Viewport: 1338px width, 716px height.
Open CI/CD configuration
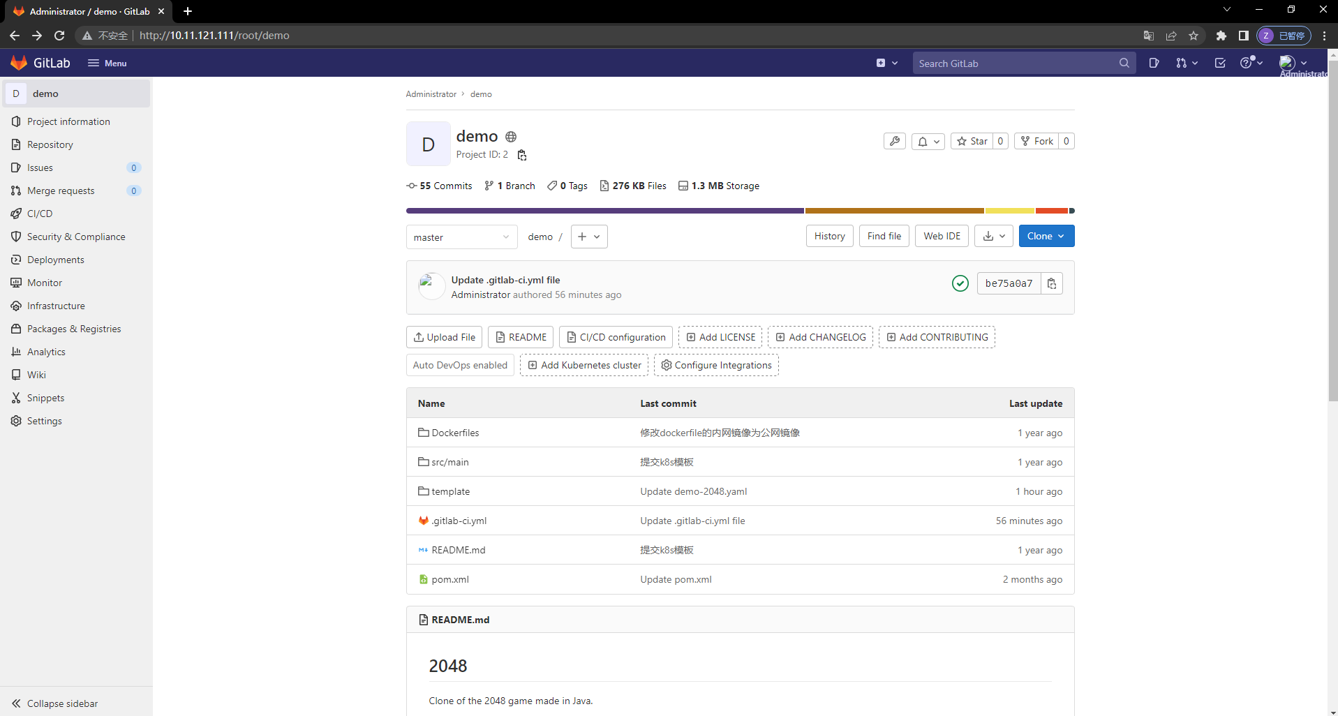[616, 337]
